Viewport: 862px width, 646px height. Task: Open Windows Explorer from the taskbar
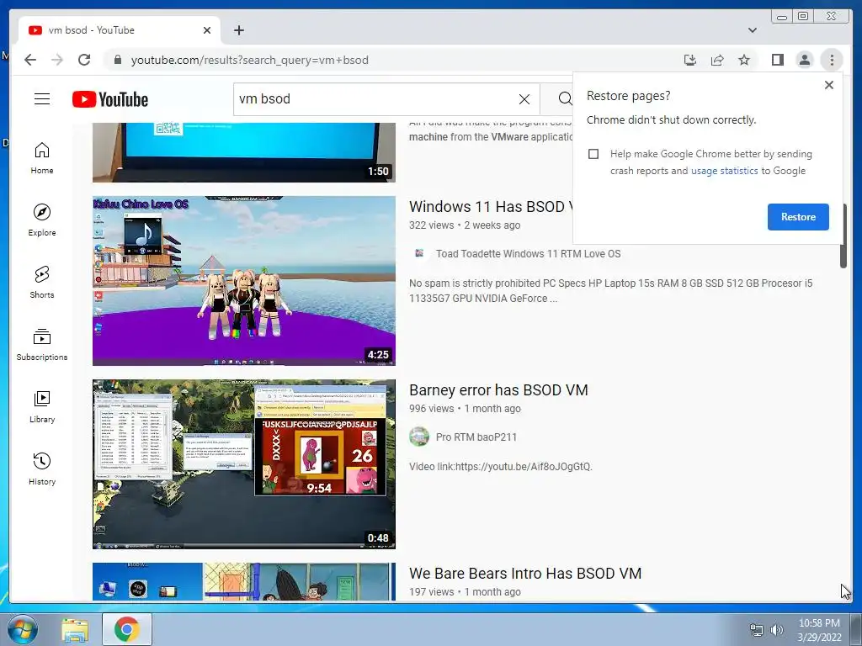click(75, 629)
